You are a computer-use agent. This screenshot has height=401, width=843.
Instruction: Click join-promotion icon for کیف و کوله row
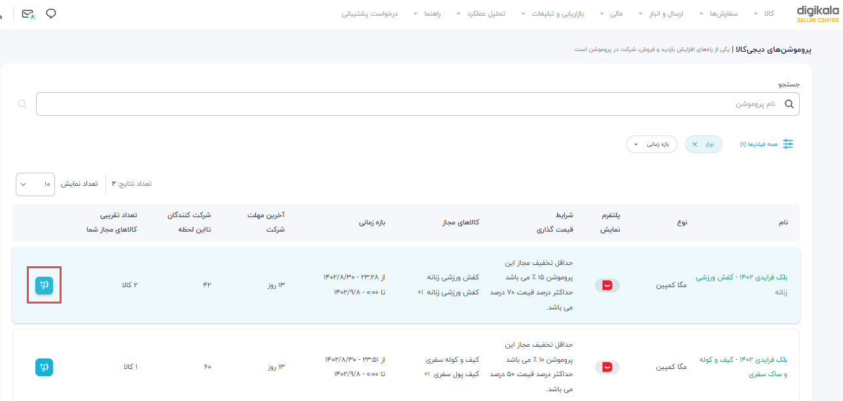44,367
